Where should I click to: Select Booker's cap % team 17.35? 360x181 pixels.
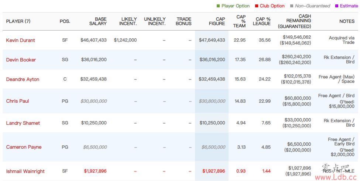coord(240,60)
